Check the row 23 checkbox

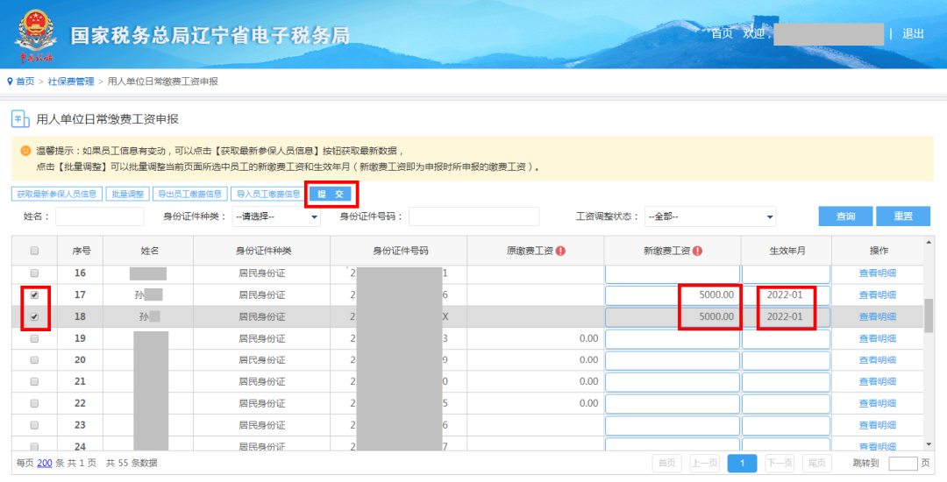(x=34, y=425)
